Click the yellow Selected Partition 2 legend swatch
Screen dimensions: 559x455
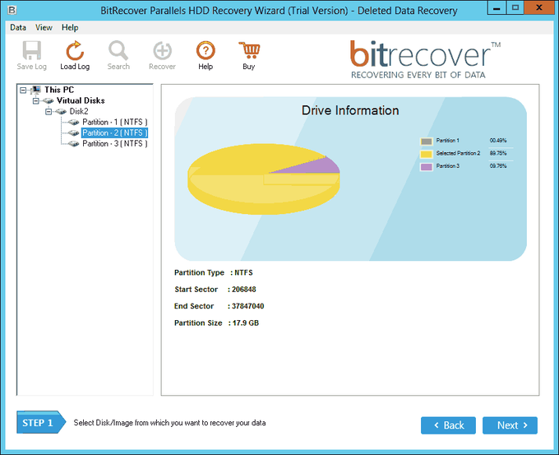tap(426, 154)
